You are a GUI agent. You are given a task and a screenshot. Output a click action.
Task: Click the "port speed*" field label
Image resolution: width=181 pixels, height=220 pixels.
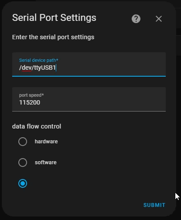(x=31, y=95)
